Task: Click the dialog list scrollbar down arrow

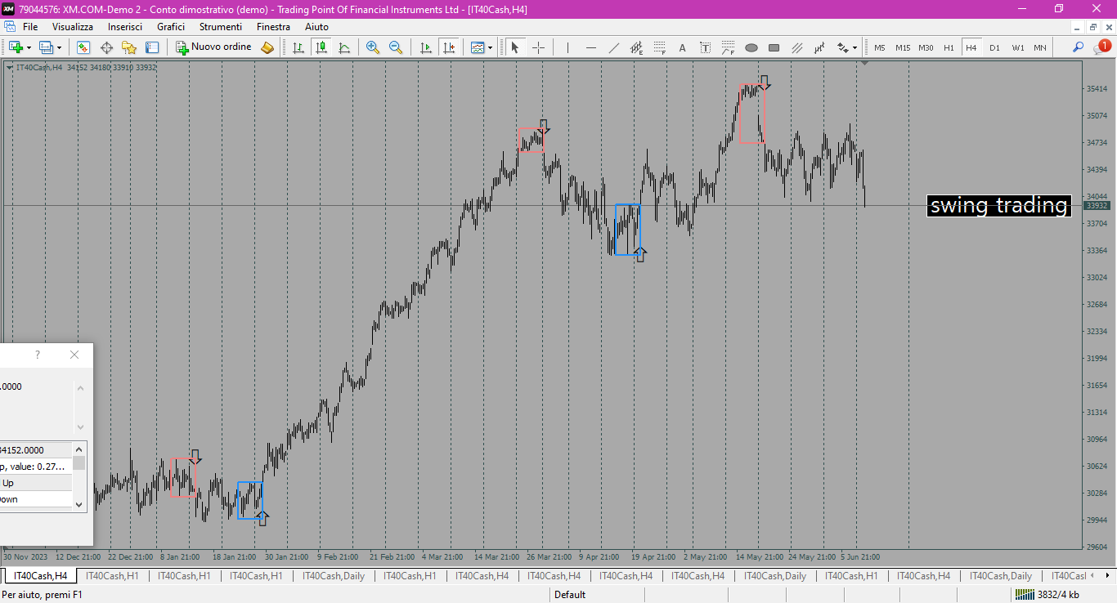Action: [79, 504]
